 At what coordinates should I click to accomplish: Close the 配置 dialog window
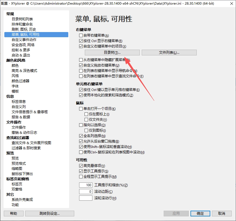(x=232, y=4)
